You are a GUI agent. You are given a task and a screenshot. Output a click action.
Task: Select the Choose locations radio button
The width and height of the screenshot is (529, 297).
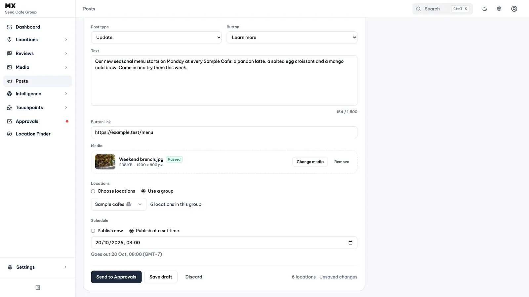93,191
